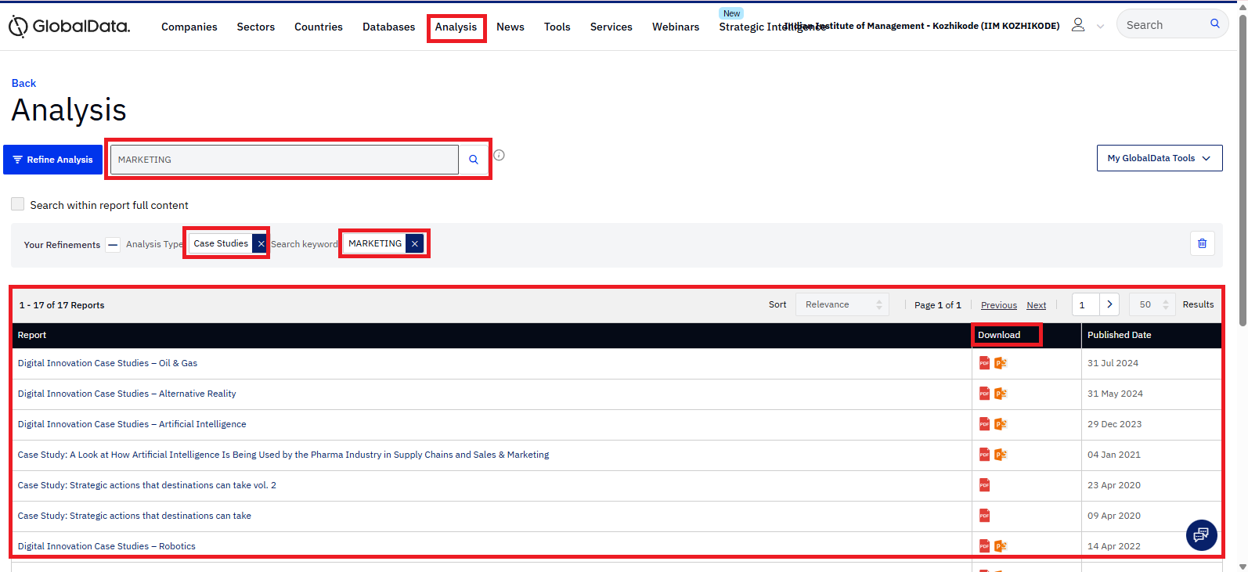Download PDF for Oil & Gas case study
Viewport: 1248px width, 572px height.
[984, 363]
